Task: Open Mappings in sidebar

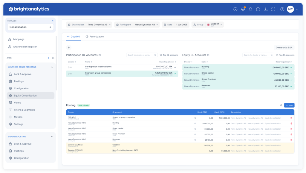Action: coord(19,39)
